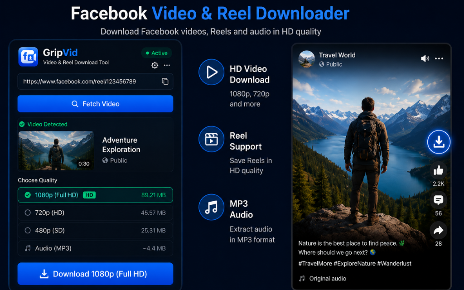
Task: Click the 2.2K likes count
Action: click(439, 184)
